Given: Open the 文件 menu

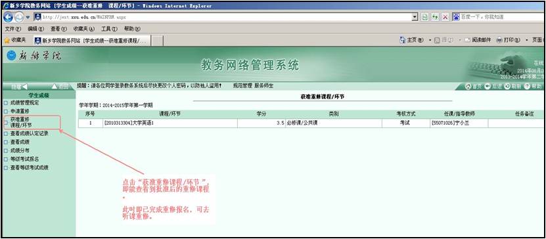Looking at the screenshot, I should (x=13, y=30).
